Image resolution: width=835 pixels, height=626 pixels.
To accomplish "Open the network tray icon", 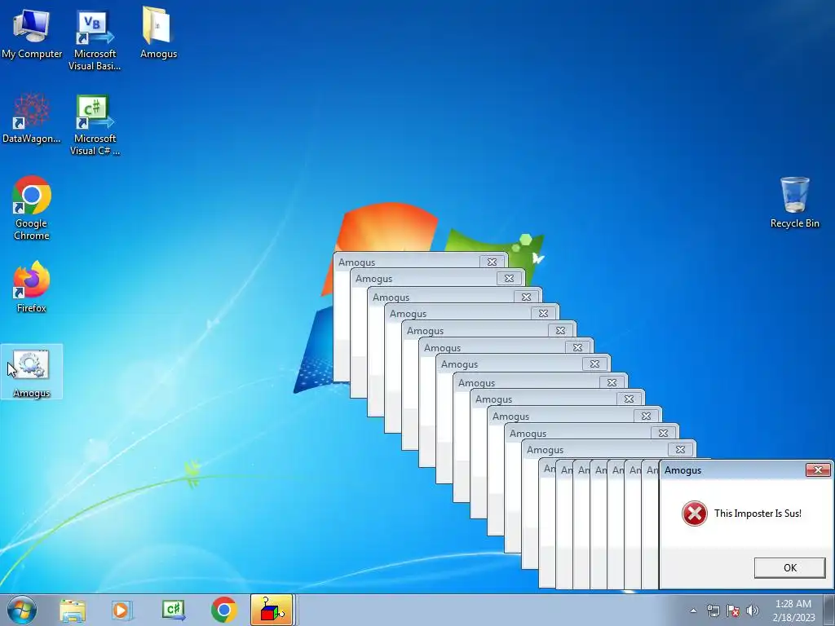I will click(713, 611).
